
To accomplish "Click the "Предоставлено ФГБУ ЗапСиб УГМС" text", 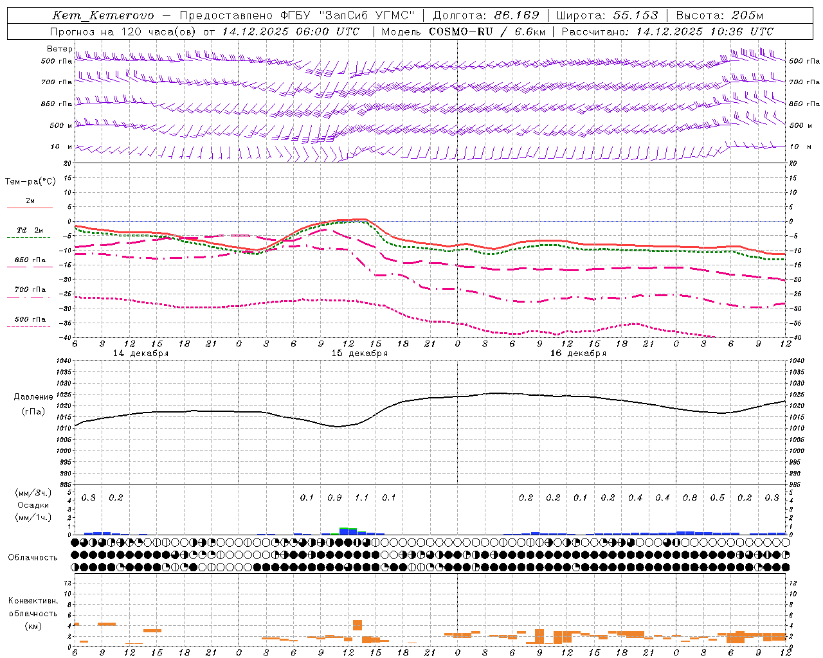I will tap(297, 15).
